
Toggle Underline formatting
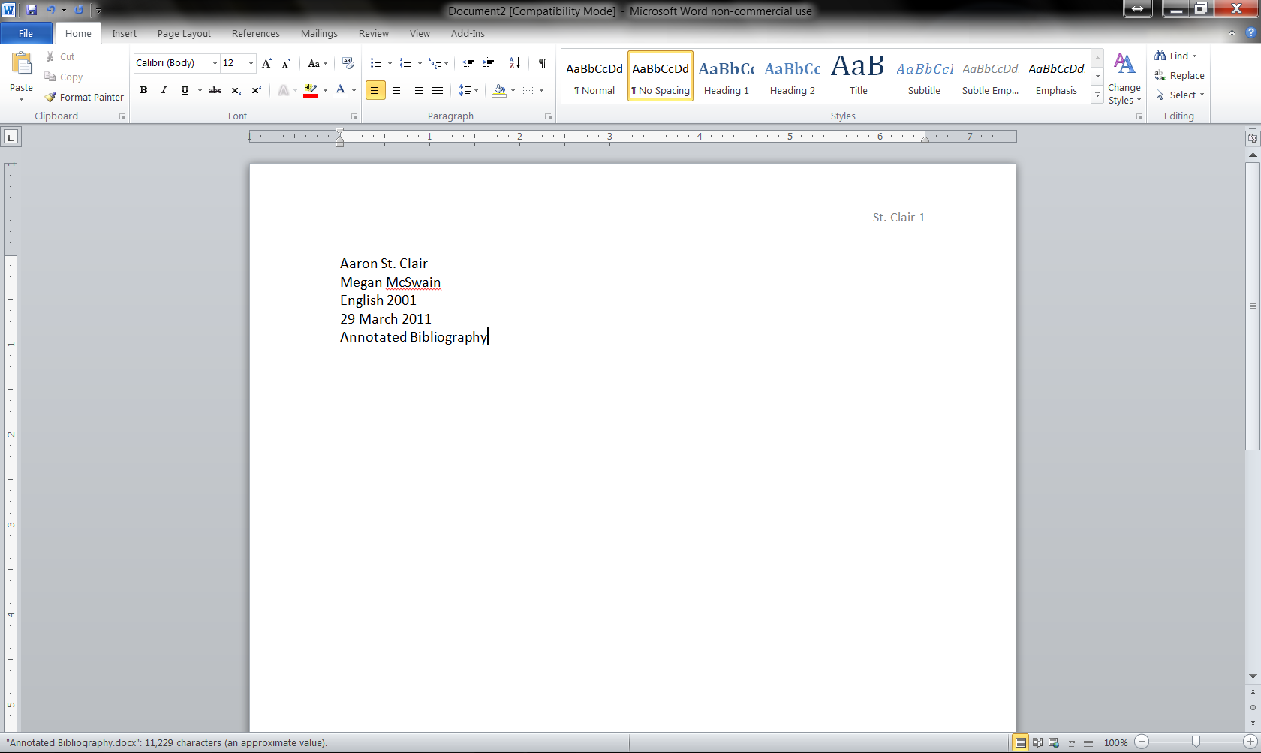tap(185, 90)
